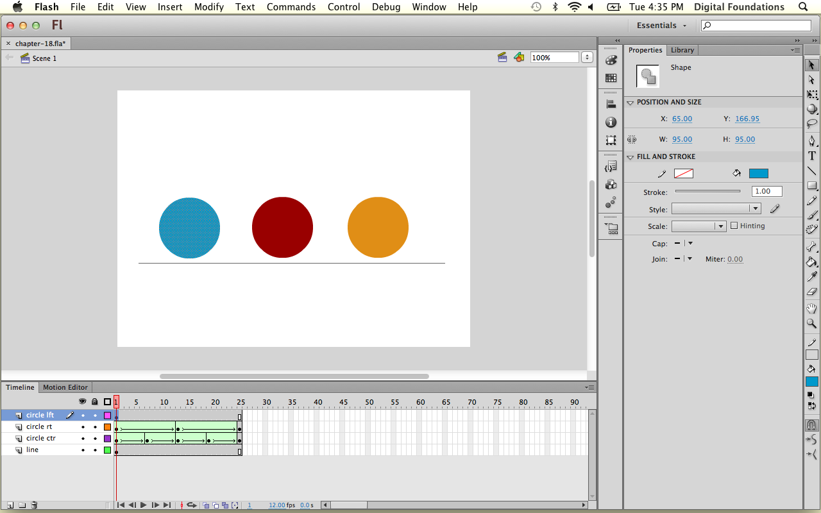Screen dimensions: 821x513
Task: Choose the Lasso tool
Action: (811, 124)
